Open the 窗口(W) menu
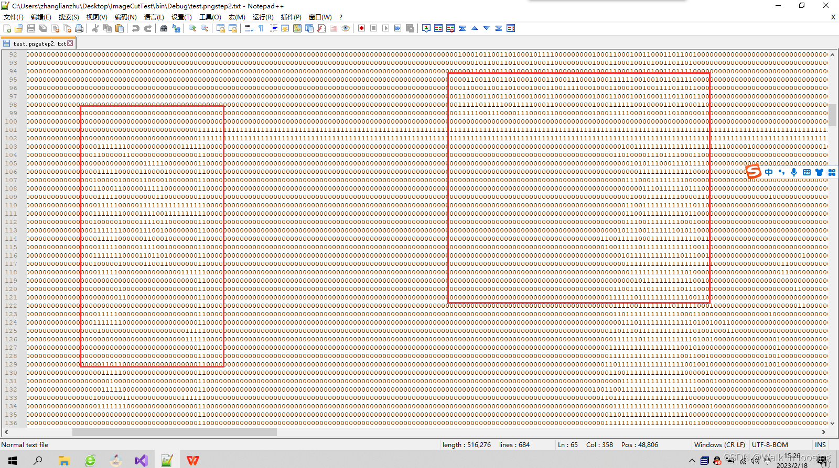 [x=320, y=17]
